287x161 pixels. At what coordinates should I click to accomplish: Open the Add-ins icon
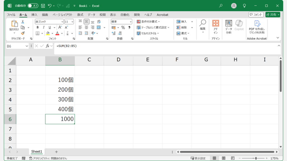click(x=216, y=27)
